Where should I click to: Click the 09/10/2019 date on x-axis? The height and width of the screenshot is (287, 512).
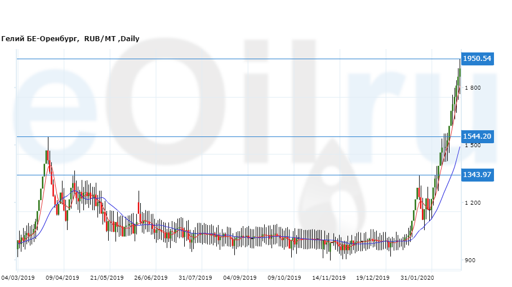(284, 278)
